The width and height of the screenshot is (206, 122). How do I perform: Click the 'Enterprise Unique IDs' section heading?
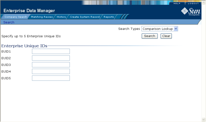pos(24,46)
